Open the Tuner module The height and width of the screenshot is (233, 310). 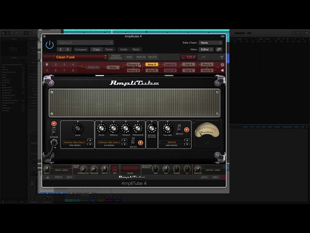click(x=113, y=67)
